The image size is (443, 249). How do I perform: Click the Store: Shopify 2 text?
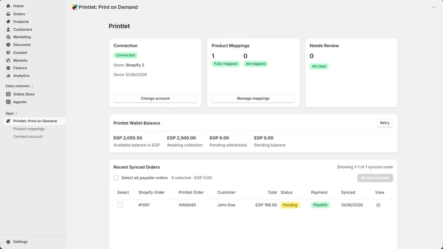(129, 65)
